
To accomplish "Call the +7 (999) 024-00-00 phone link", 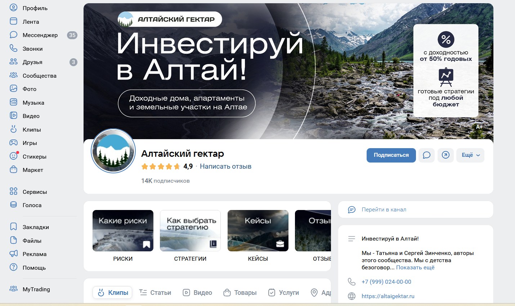I will tap(386, 282).
